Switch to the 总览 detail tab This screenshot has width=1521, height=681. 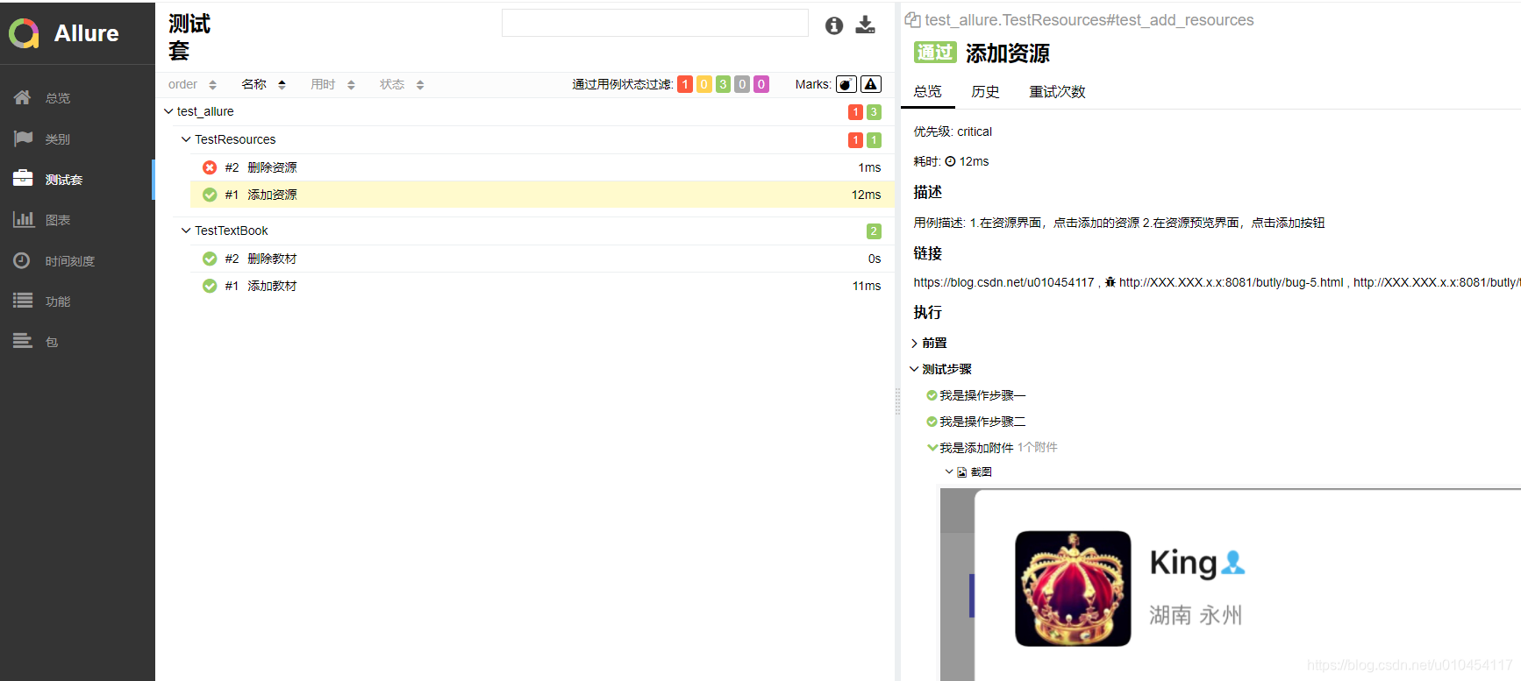click(927, 91)
